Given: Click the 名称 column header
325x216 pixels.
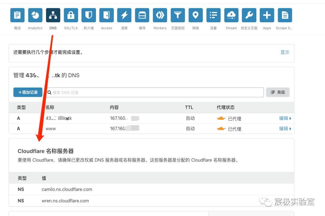Looking at the screenshot, I should tap(50, 107).
